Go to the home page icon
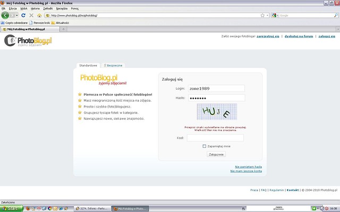Image resolution: width=340 pixels, height=212 pixels. click(39, 15)
